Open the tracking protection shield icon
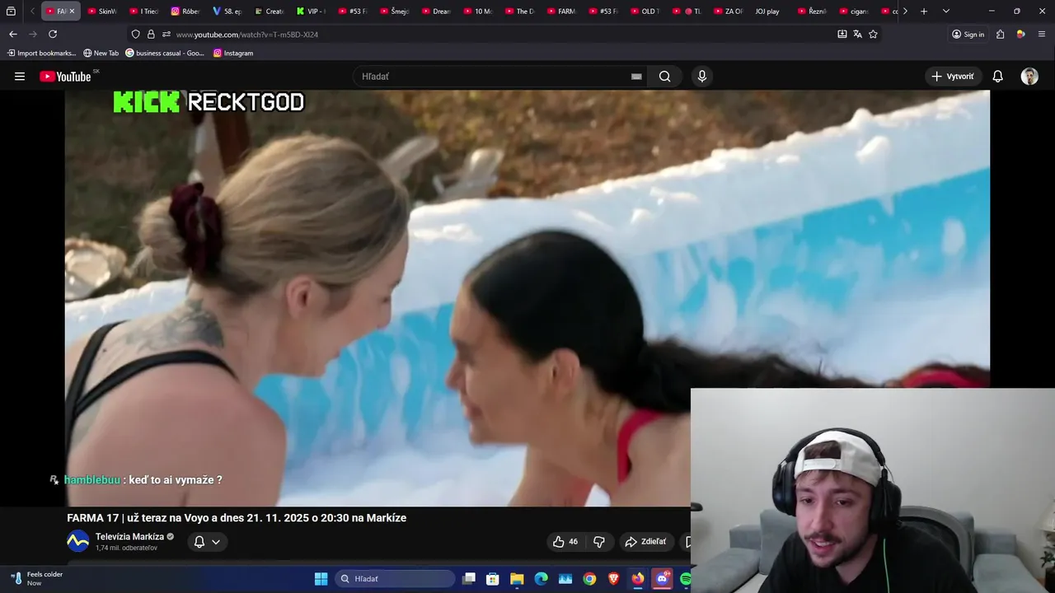The image size is (1055, 593). tap(135, 34)
